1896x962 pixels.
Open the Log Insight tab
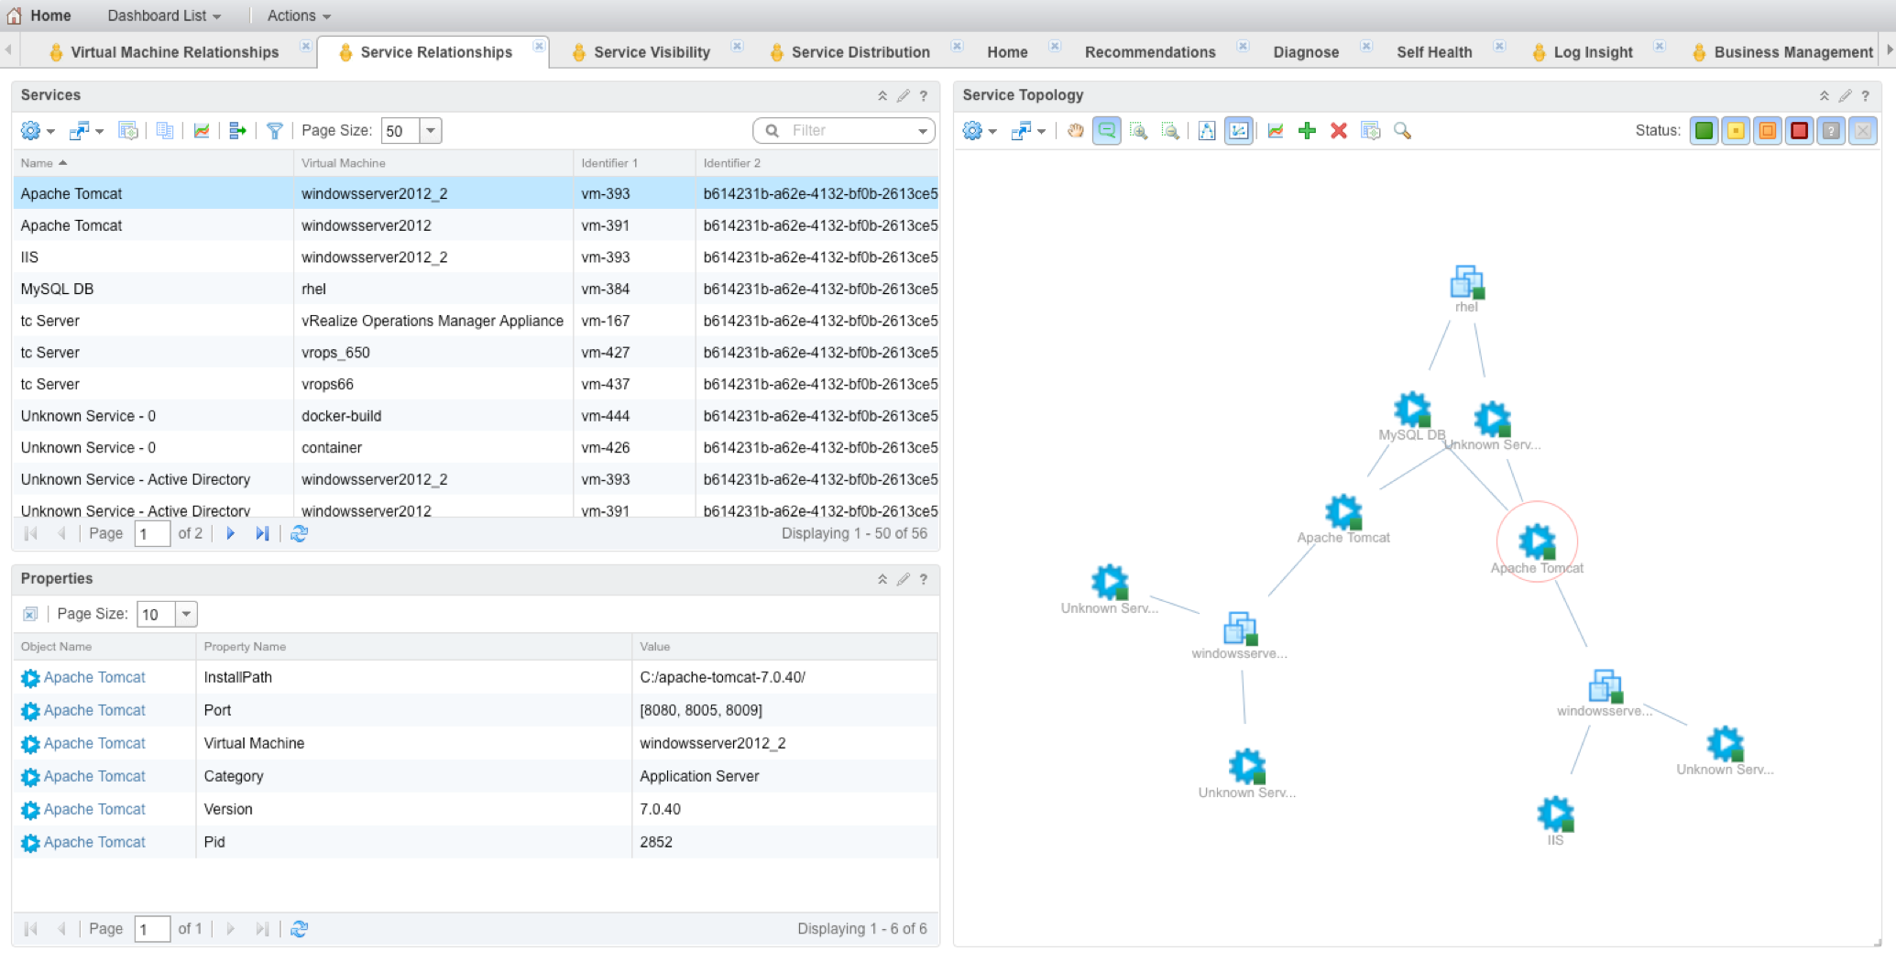[1592, 52]
